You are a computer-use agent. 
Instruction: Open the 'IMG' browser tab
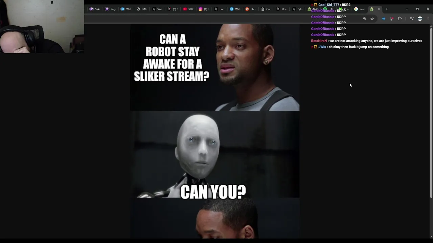(141, 9)
